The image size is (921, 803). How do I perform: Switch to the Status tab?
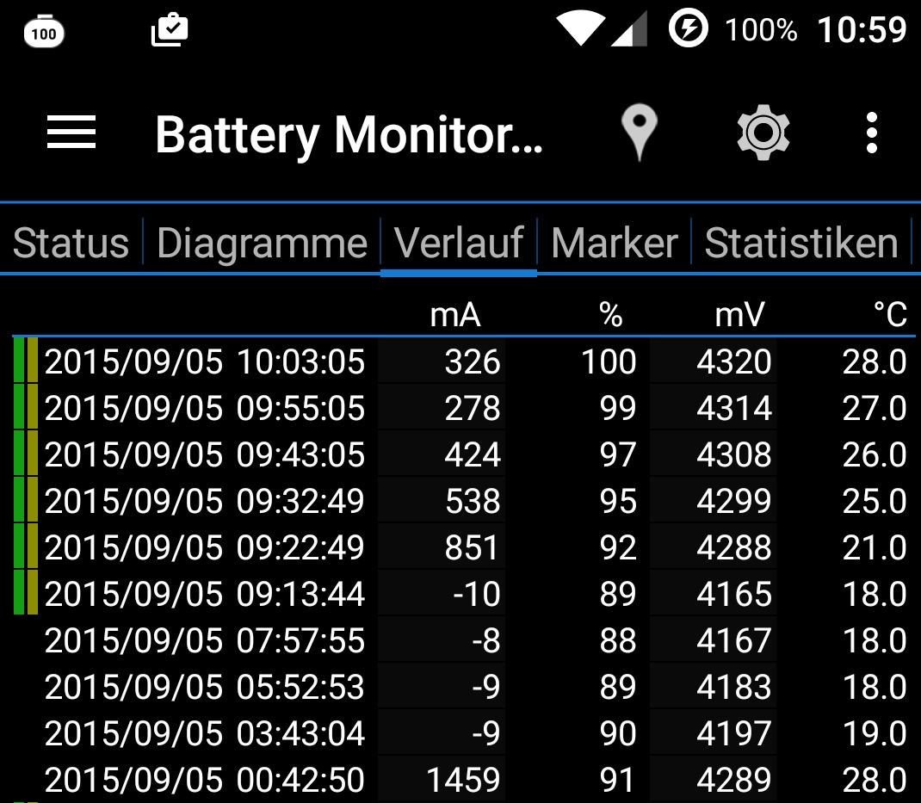71,244
